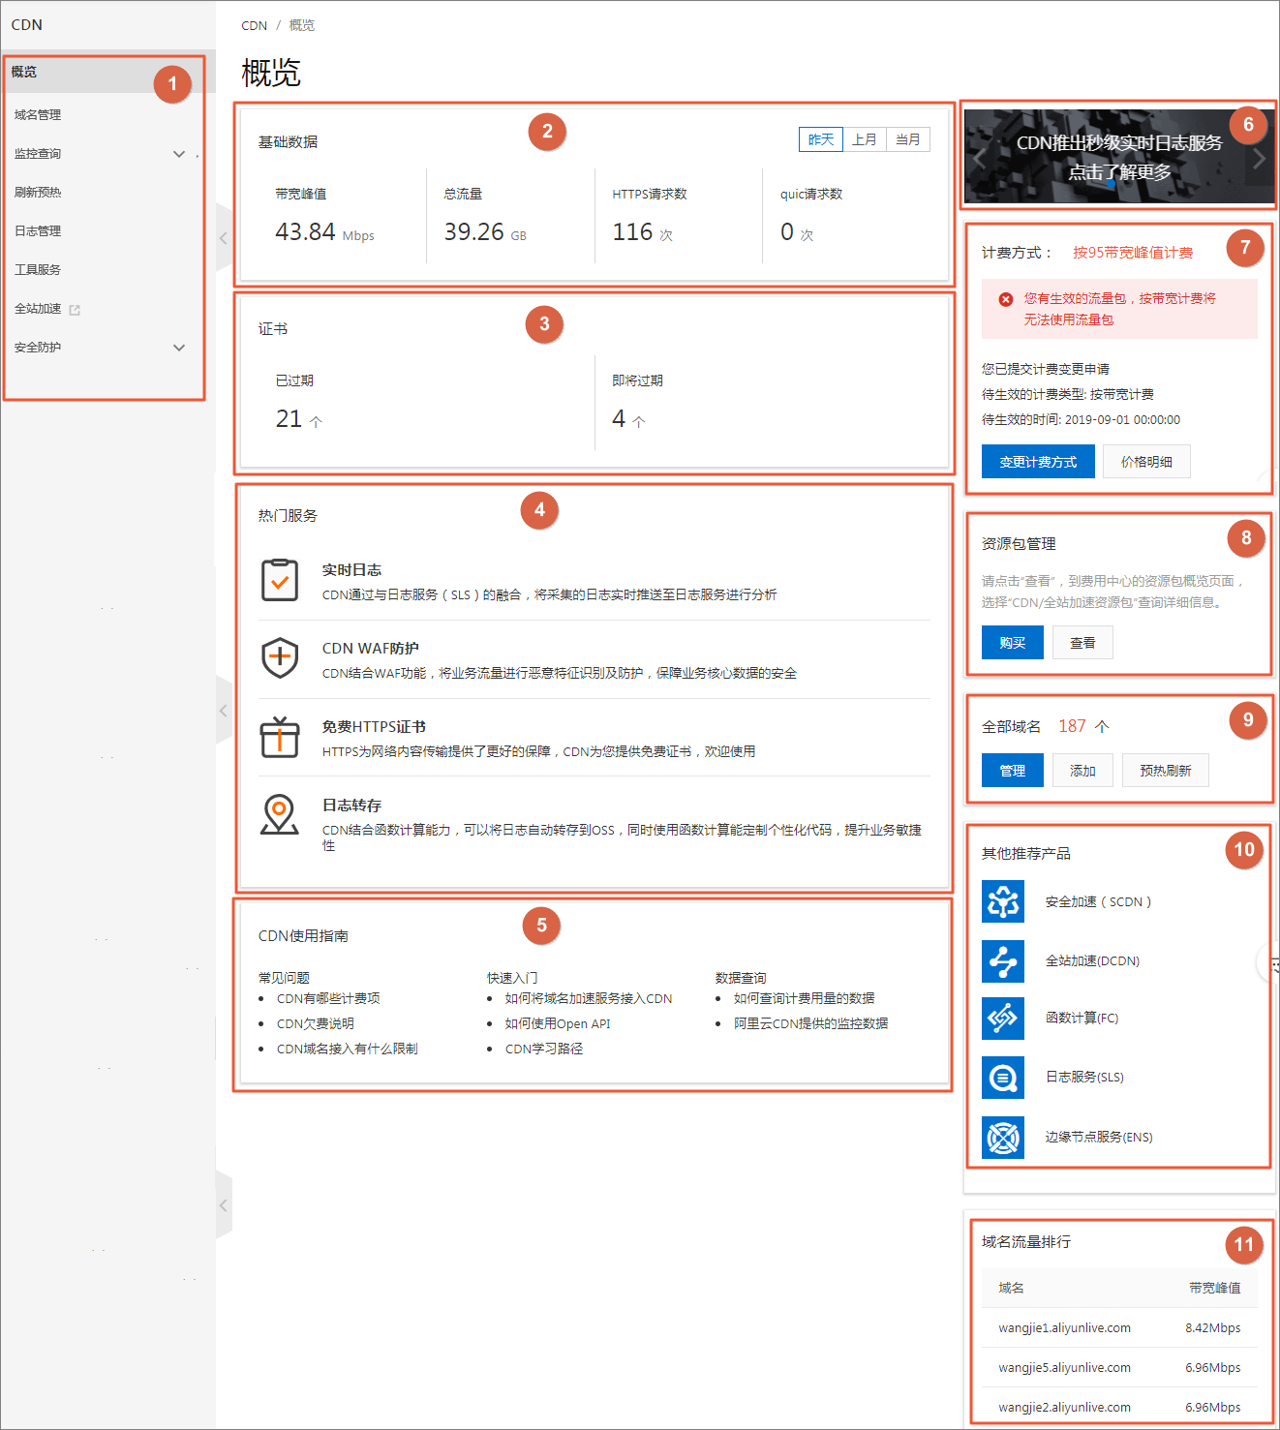Click the 全站加速(DCDN) product icon
The height and width of the screenshot is (1430, 1280).
[1003, 960]
